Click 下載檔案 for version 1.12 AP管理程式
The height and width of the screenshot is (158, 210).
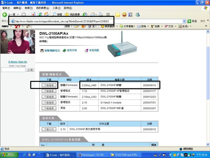point(49,91)
